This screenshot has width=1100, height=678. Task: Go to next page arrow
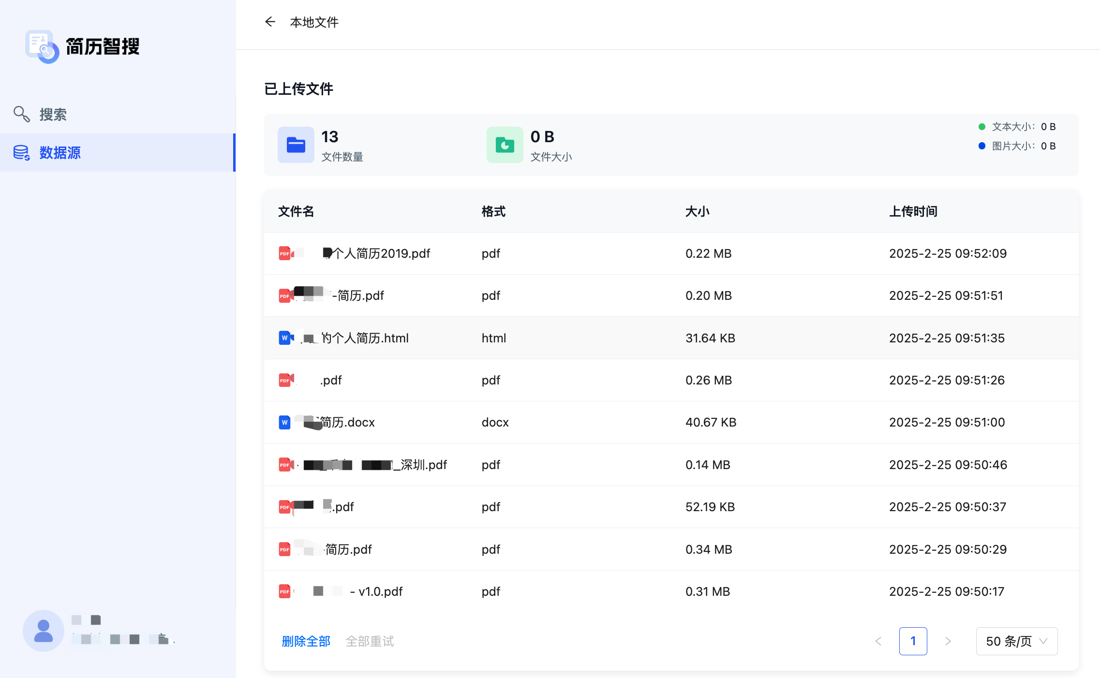[948, 641]
